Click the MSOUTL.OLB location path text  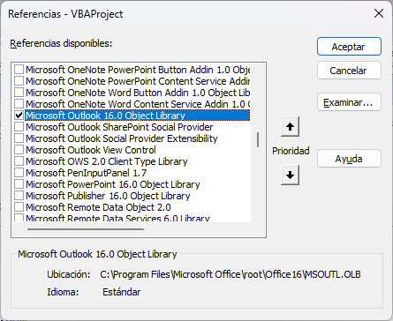click(x=231, y=274)
